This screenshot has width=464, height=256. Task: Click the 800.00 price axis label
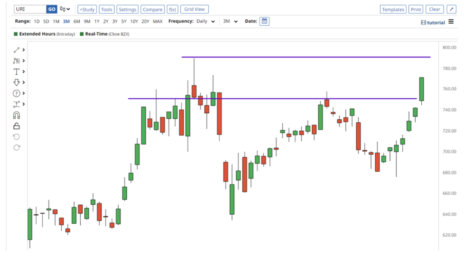(x=449, y=48)
